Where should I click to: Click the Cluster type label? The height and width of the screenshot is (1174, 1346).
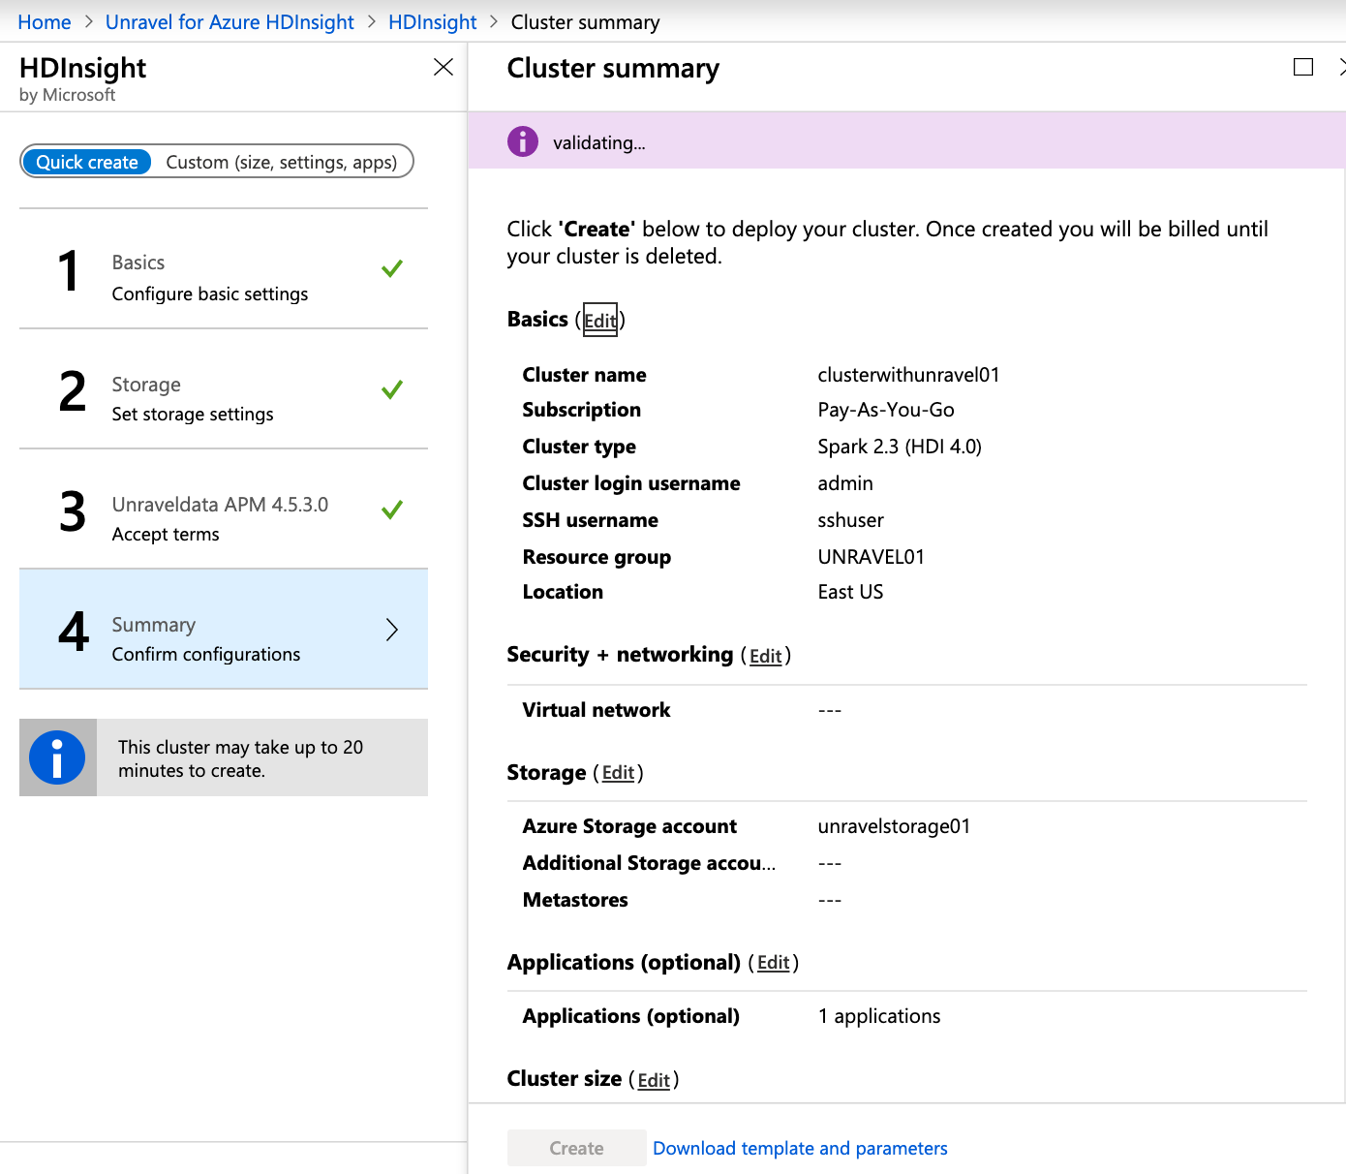tap(579, 447)
